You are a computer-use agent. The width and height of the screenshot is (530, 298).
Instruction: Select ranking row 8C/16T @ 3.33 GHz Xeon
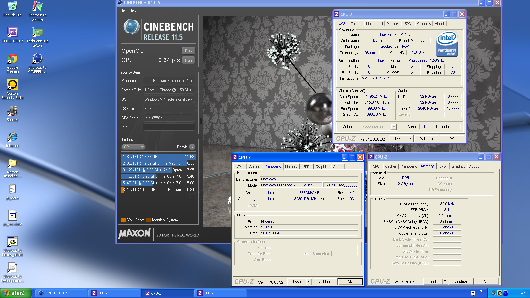[x=158, y=157]
